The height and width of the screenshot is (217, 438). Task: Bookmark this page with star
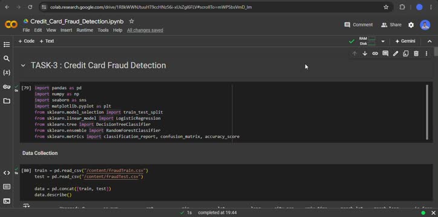(386, 7)
